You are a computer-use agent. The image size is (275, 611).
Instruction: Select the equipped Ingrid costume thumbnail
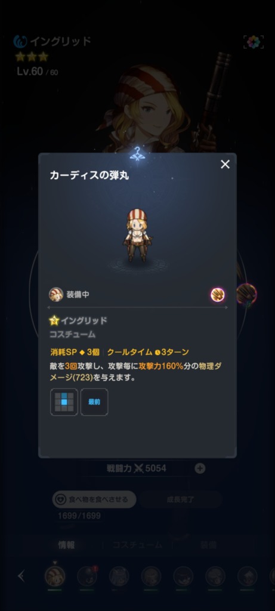tap(56, 295)
